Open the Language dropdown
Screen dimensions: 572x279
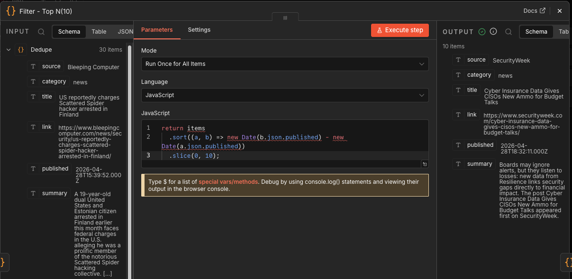pyautogui.click(x=285, y=95)
